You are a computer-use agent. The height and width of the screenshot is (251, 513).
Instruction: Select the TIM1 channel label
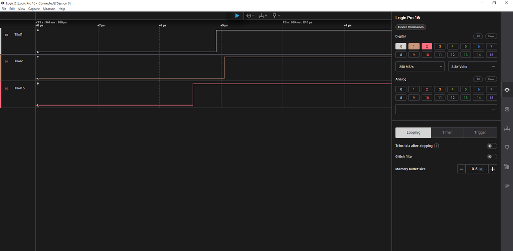click(18, 35)
